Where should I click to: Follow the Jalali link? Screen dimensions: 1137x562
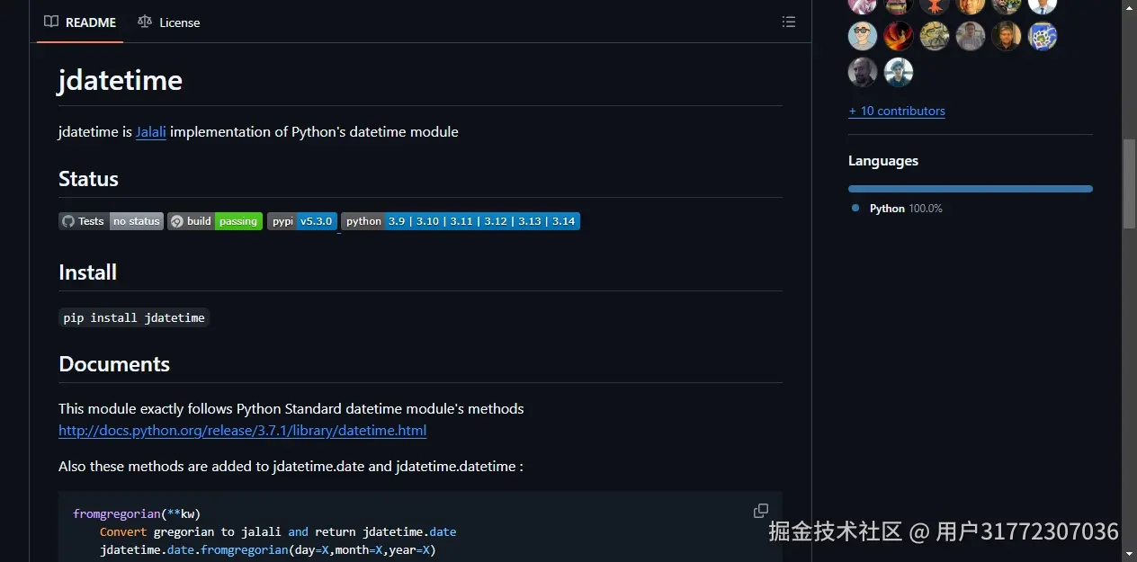pyautogui.click(x=151, y=132)
